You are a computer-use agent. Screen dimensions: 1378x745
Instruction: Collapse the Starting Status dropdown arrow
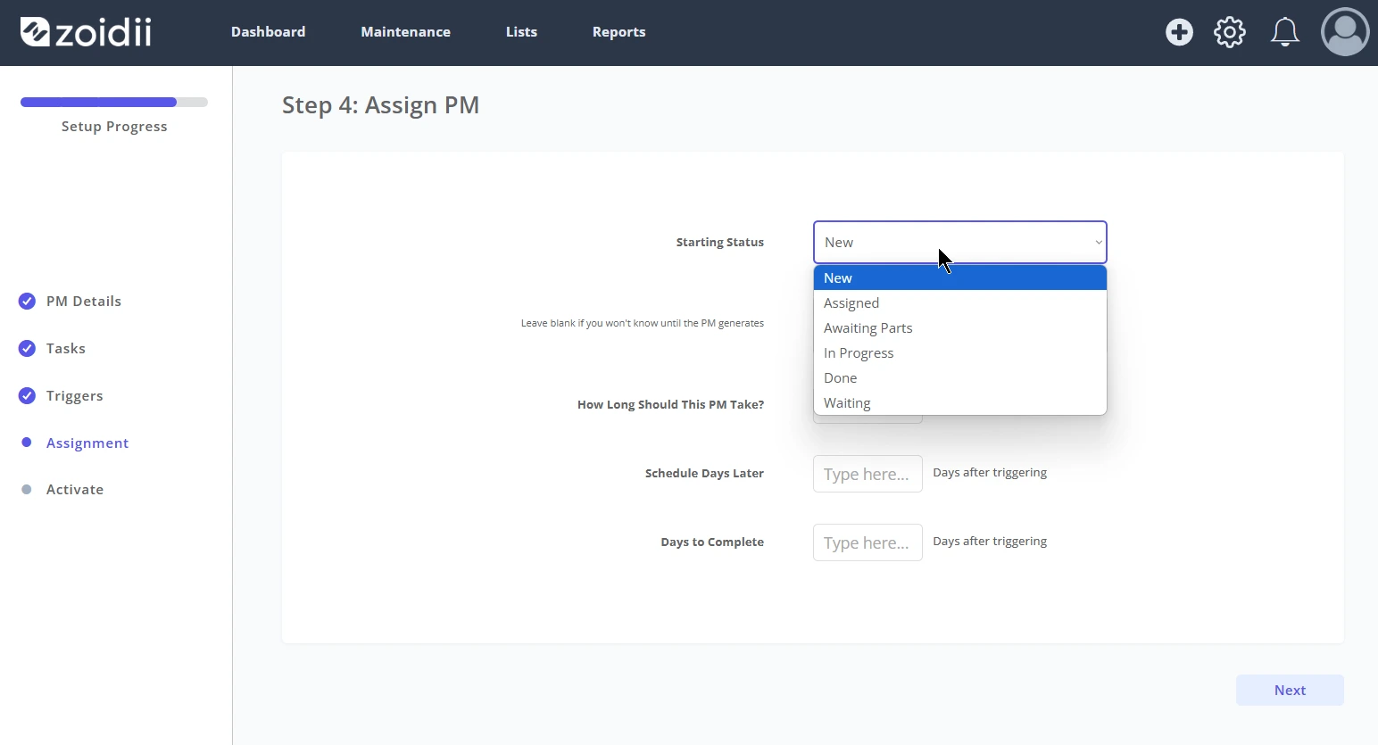pos(1099,243)
